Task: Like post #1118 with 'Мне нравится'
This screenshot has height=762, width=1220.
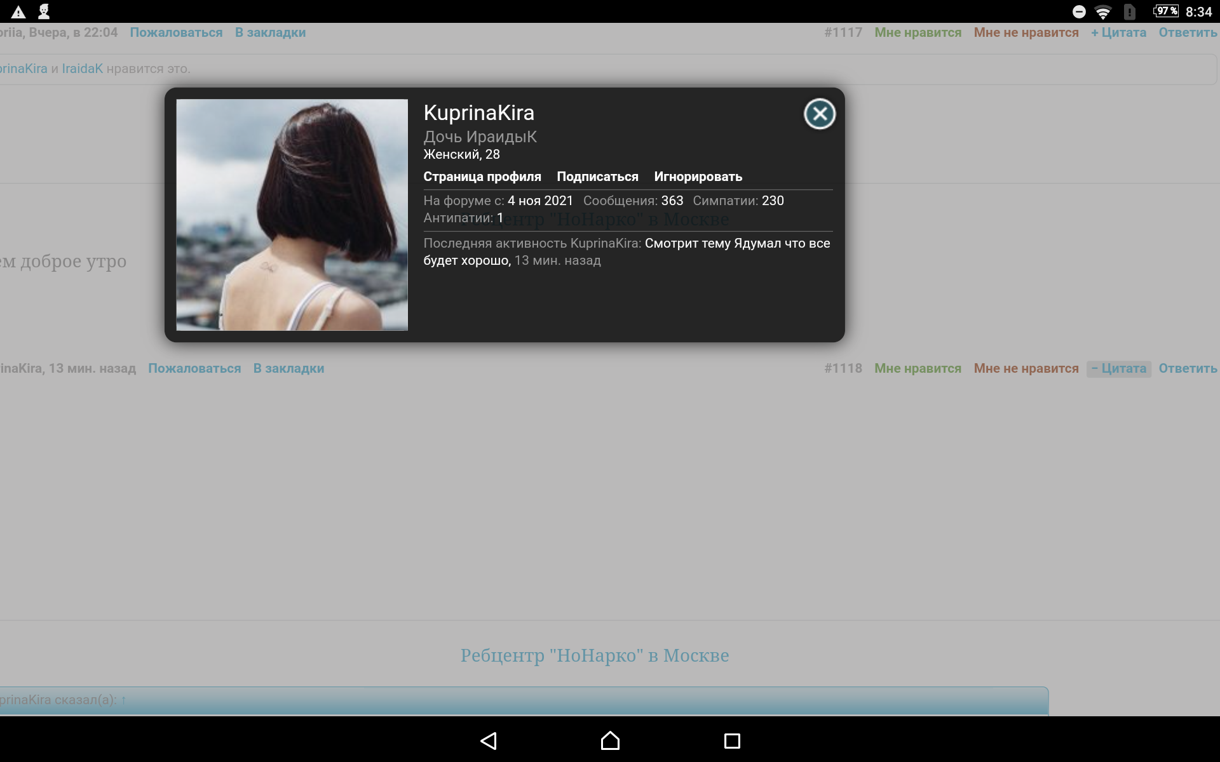Action: pos(918,368)
